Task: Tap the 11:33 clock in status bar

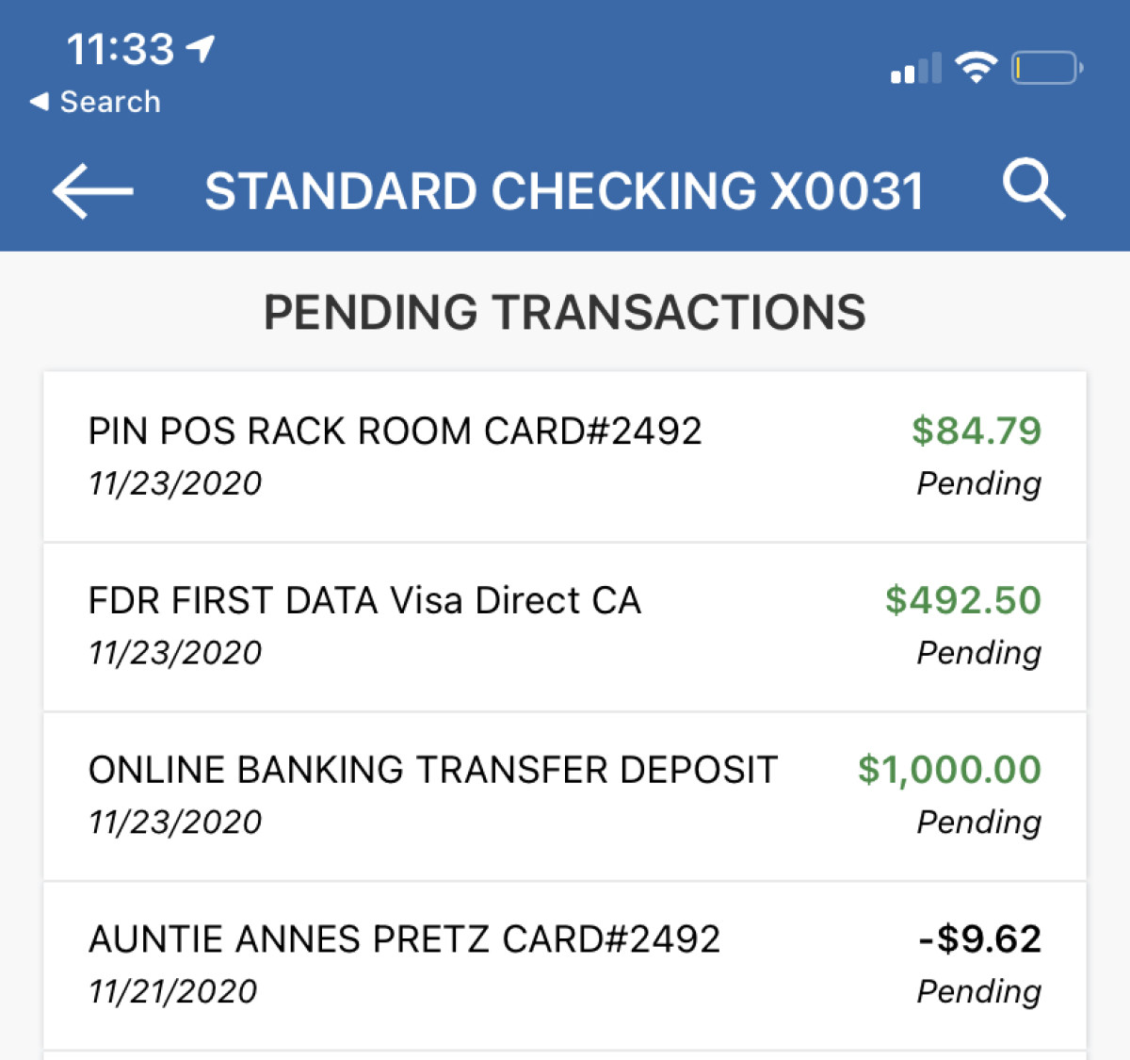Action: point(121,49)
